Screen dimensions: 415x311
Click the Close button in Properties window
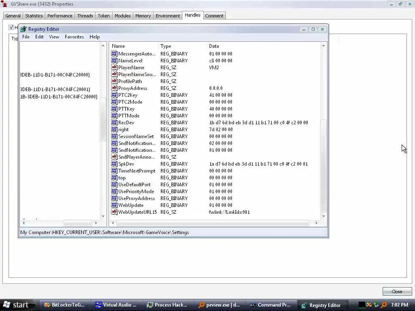(x=397, y=292)
